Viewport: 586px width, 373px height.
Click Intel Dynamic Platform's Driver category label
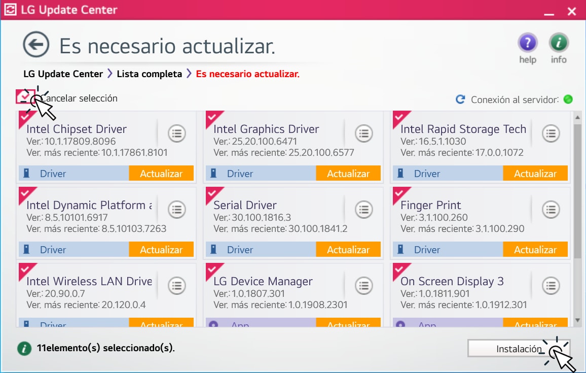click(x=53, y=250)
